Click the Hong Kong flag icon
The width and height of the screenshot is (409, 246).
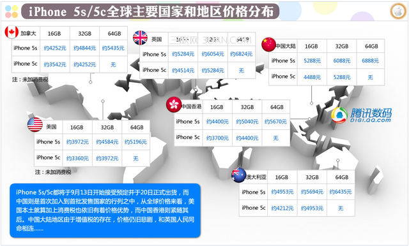click(174, 105)
